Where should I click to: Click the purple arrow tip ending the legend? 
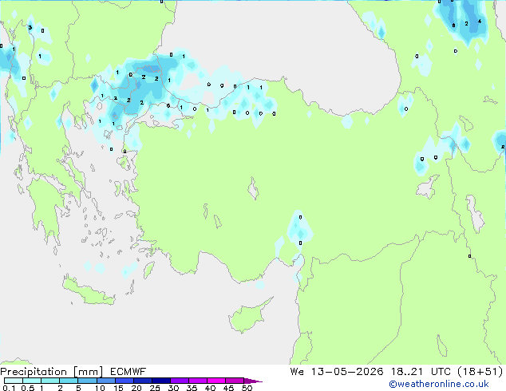click(253, 381)
